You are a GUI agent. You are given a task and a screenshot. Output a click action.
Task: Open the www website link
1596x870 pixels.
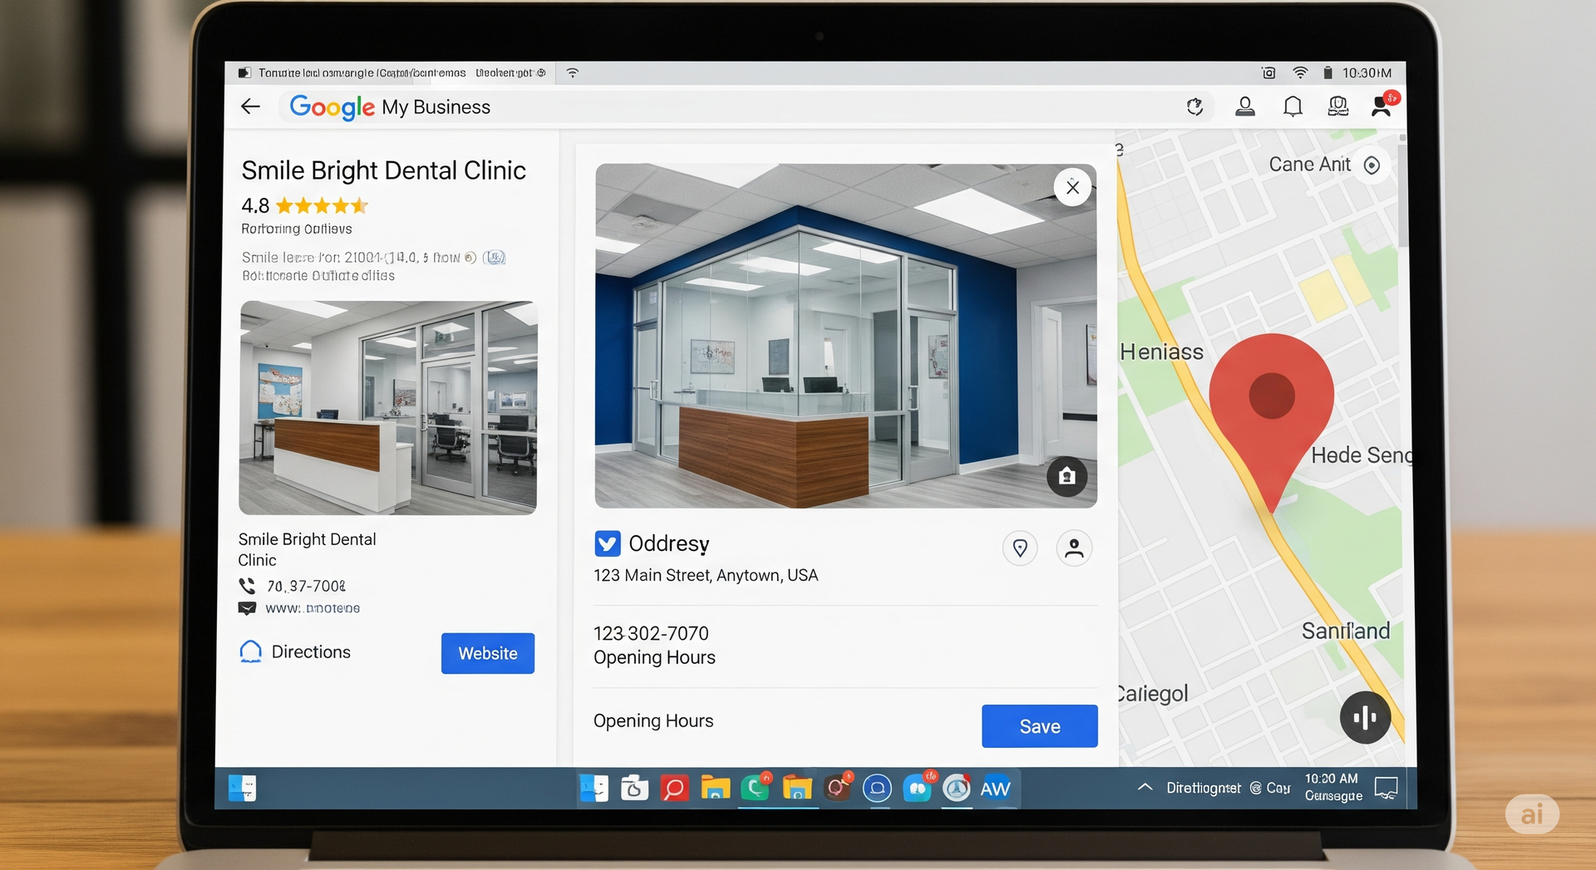click(x=313, y=608)
